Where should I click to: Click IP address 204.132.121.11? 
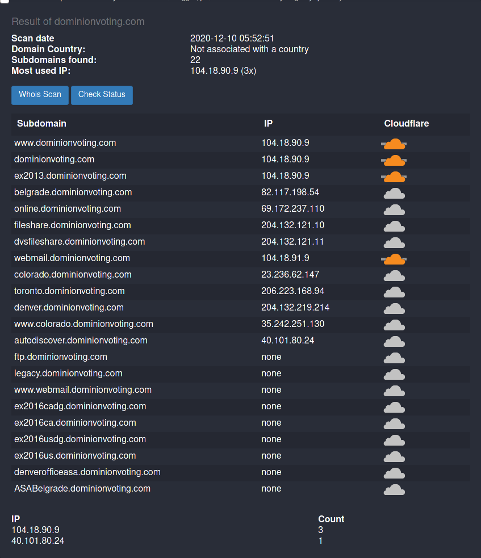pos(292,242)
